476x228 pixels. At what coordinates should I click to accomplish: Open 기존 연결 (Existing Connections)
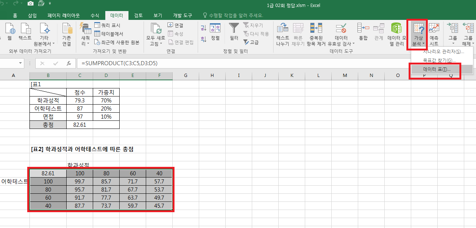click(x=67, y=34)
